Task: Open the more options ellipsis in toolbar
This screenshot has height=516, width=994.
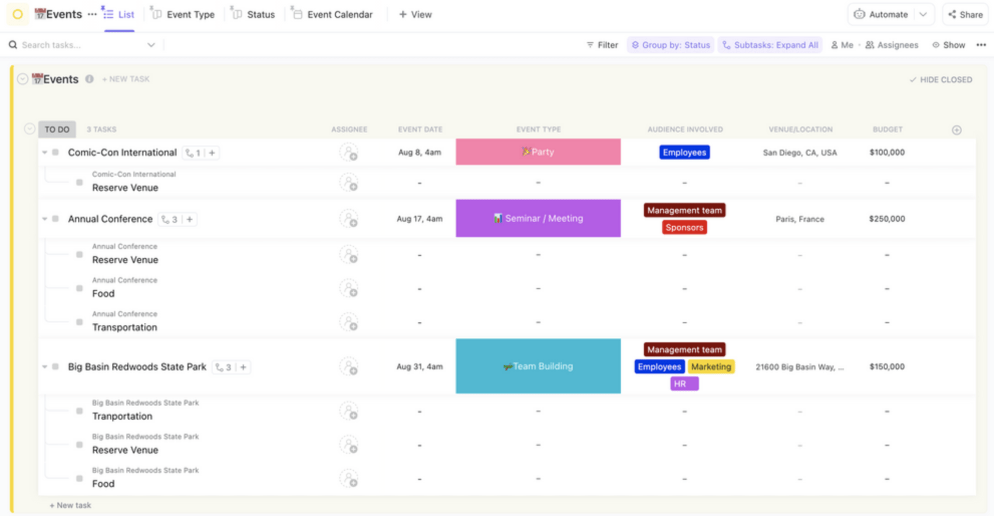Action: [981, 45]
